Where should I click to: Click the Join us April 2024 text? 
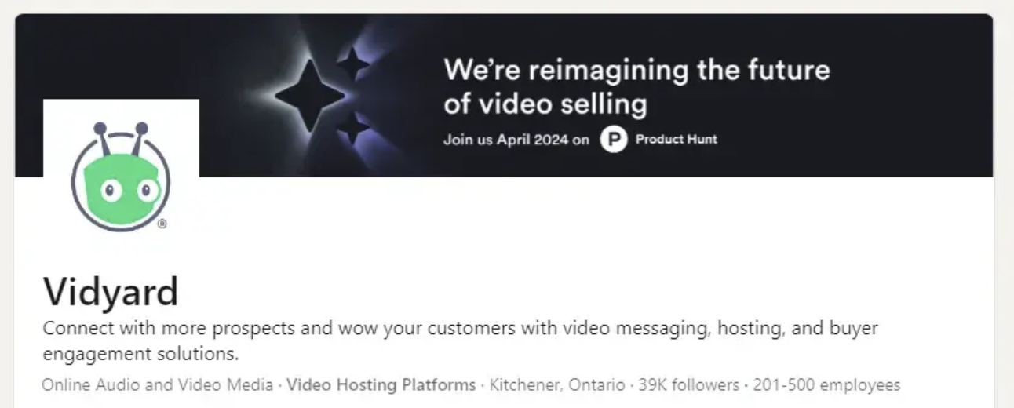pos(516,140)
